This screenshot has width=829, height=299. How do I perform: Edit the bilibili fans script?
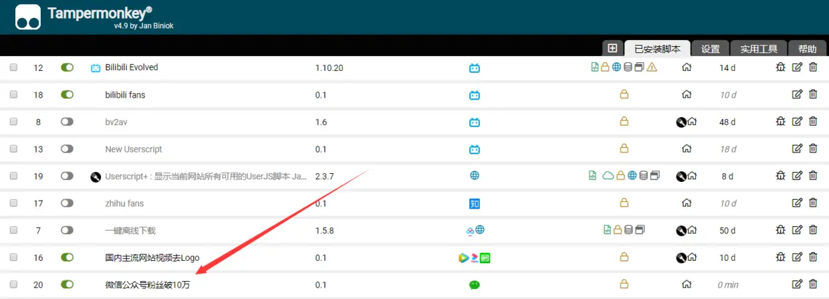point(797,94)
